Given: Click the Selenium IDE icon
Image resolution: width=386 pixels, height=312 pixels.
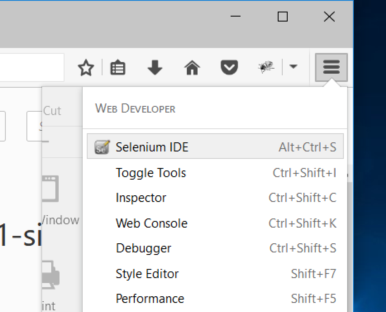Looking at the screenshot, I should [x=102, y=147].
